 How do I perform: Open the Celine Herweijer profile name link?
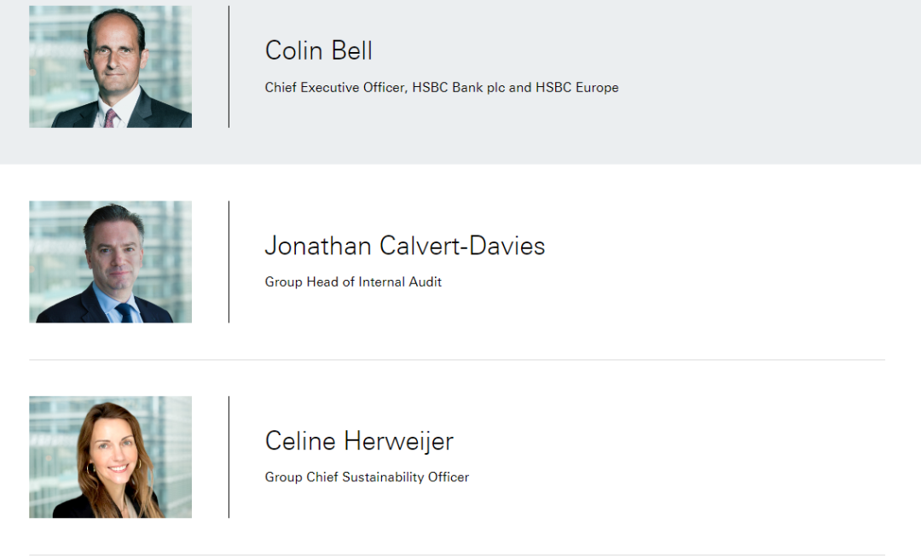tap(359, 441)
